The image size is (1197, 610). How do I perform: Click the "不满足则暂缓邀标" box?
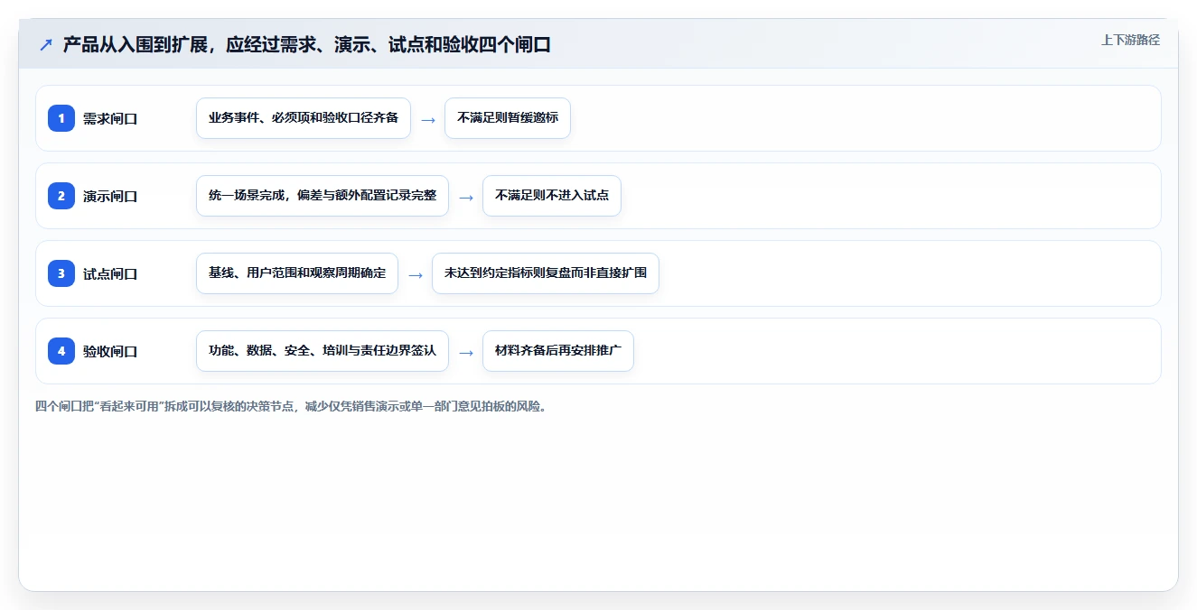point(508,118)
